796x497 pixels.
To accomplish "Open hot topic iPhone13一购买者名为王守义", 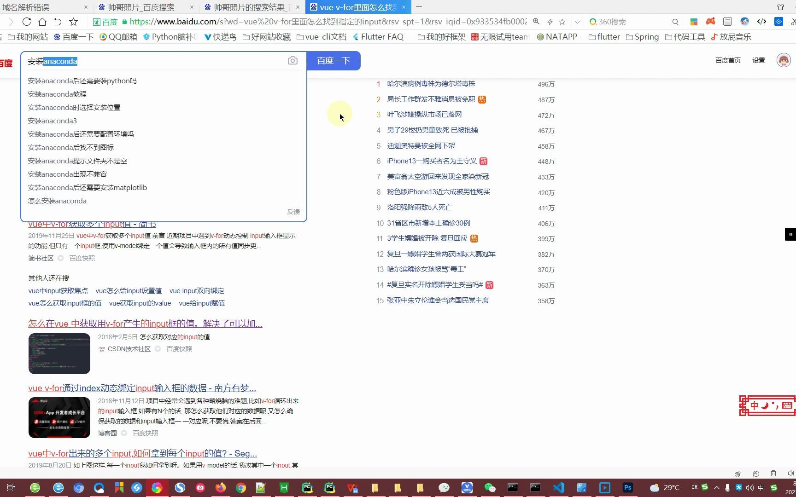I will pos(432,161).
